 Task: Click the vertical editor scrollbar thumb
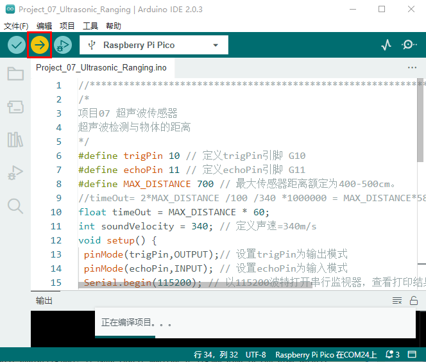420,120
